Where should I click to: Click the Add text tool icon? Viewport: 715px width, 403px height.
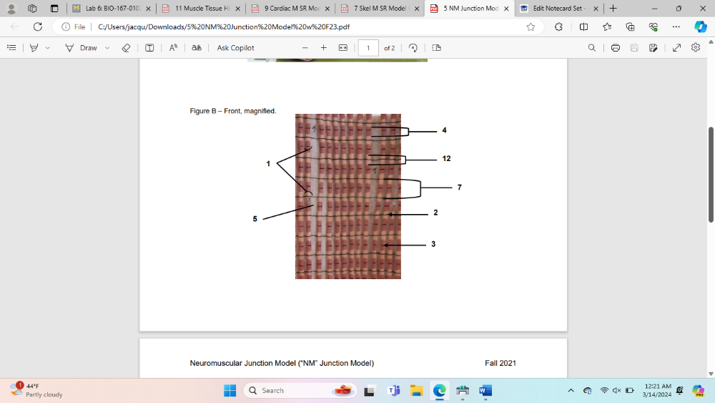(149, 48)
